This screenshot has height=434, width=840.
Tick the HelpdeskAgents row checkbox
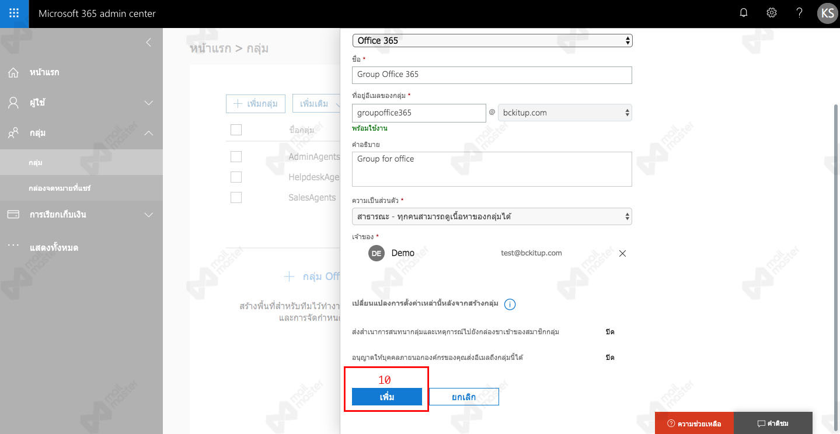[236, 177]
